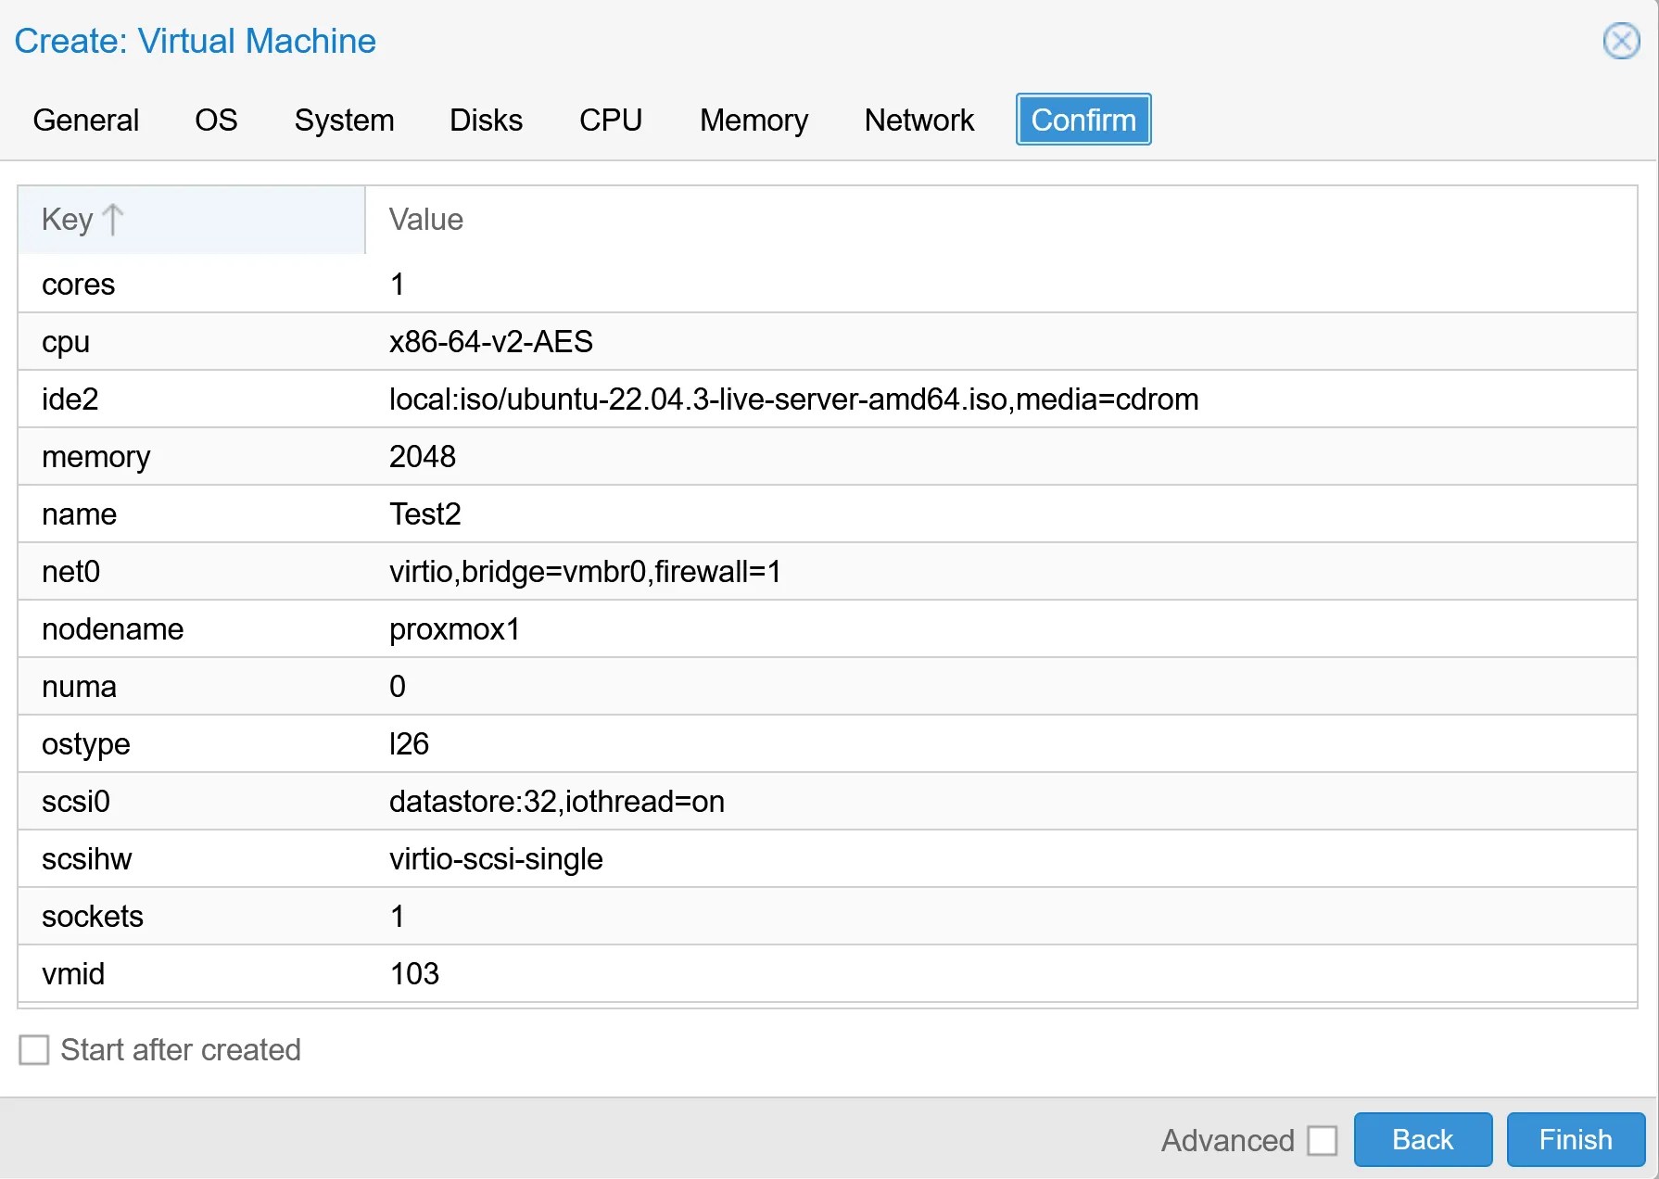This screenshot has height=1179, width=1659.
Task: Check the Advanced checkbox
Action: [1323, 1140]
